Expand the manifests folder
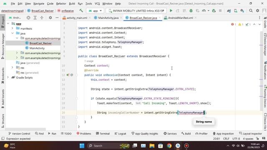This screenshot has height=150, width=267. [x=13, y=28]
